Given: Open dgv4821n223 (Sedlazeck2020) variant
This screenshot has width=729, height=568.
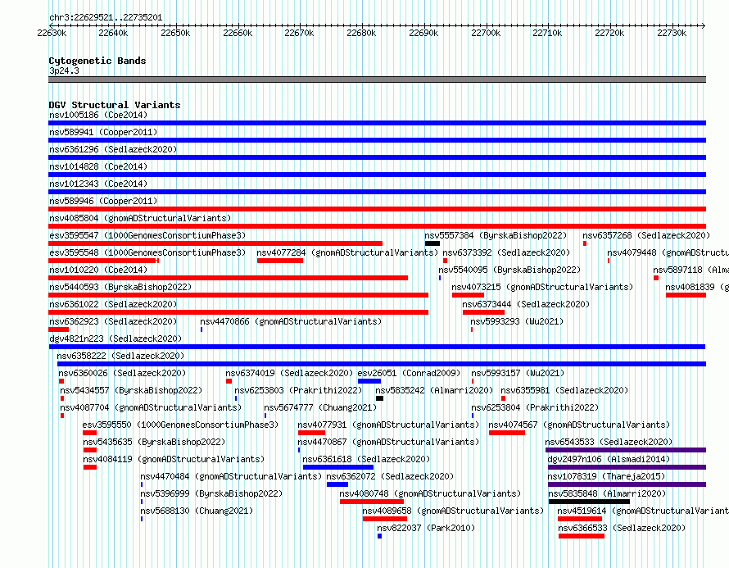Looking at the screenshot, I should coord(115,339).
